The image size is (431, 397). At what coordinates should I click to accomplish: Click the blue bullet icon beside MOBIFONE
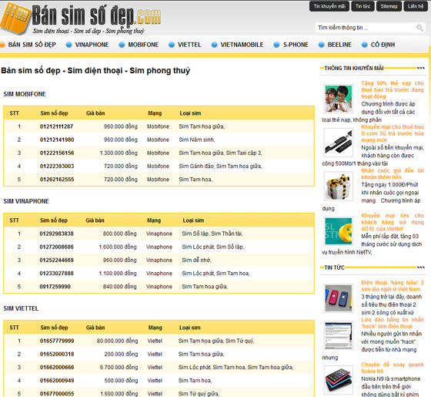pyautogui.click(x=122, y=45)
